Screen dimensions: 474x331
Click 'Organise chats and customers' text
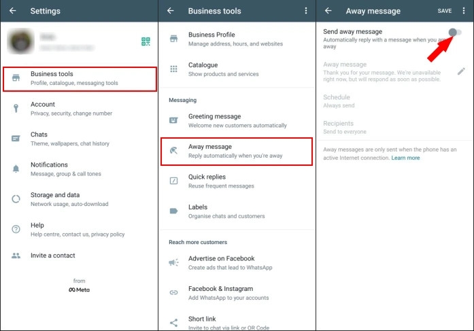click(226, 216)
